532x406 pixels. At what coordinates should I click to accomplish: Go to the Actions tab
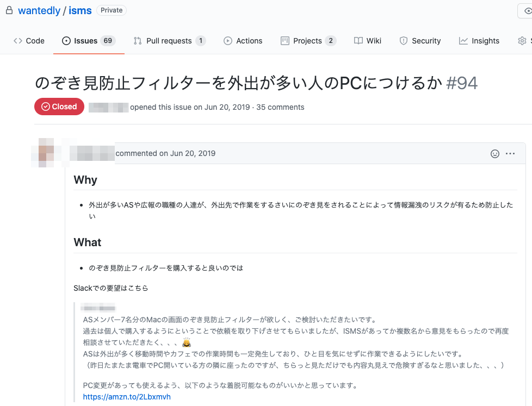pyautogui.click(x=243, y=41)
